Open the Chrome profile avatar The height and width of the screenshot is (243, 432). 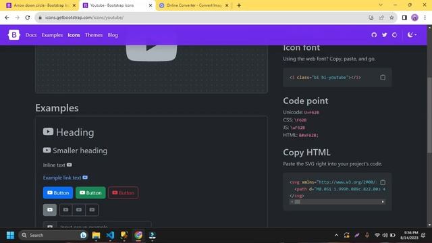[414, 18]
